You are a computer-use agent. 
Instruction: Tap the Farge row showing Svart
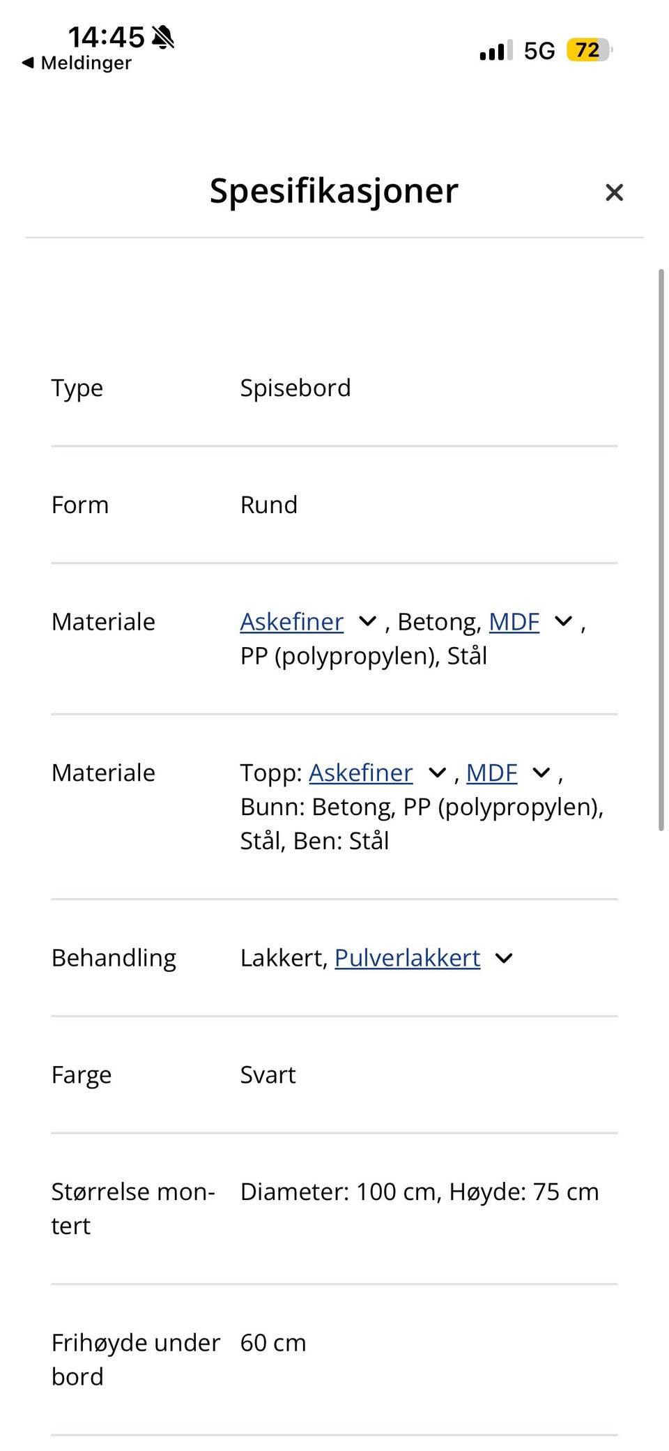(x=334, y=1074)
